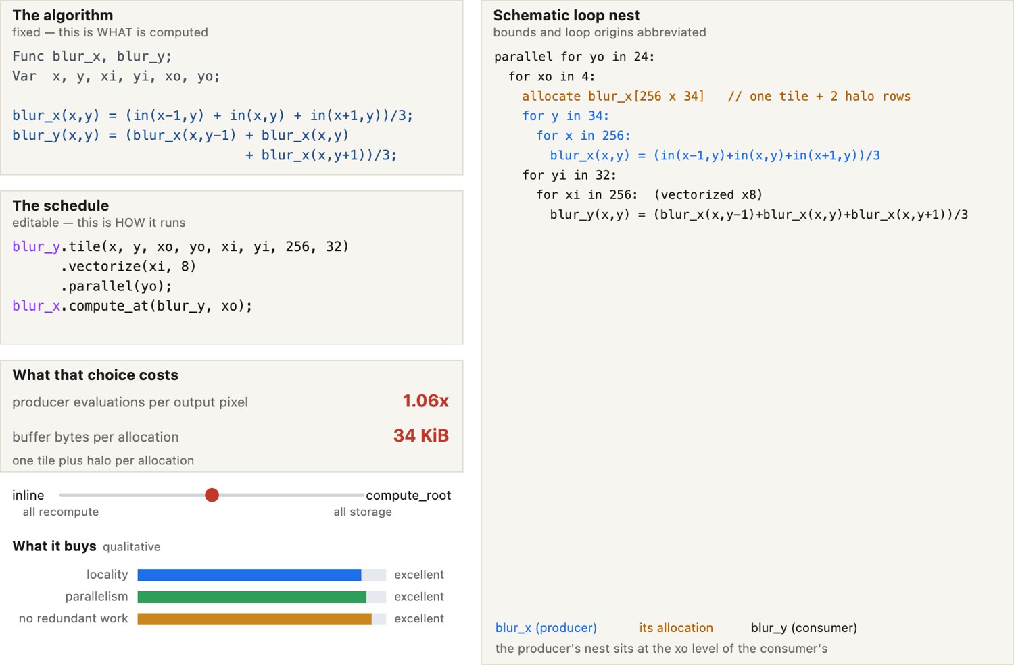Click the "inline" slider end label
The height and width of the screenshot is (665, 1014).
click(28, 495)
